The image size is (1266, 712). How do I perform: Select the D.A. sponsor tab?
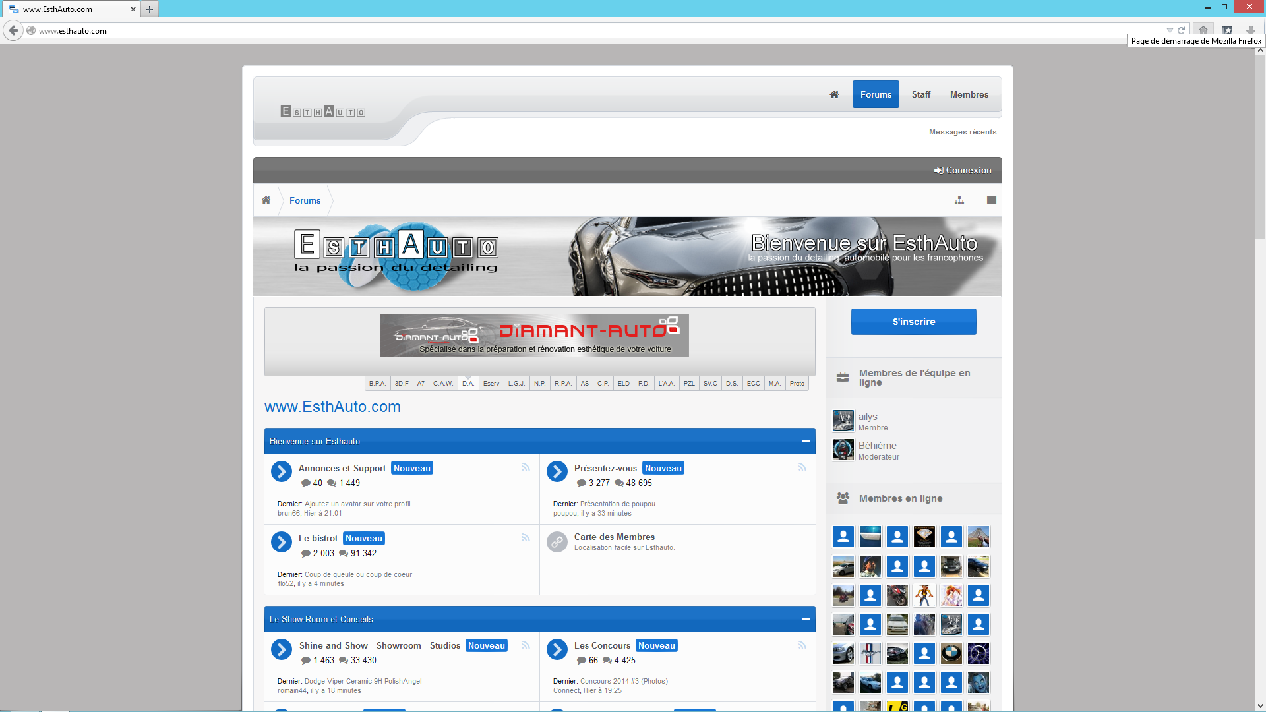468,384
